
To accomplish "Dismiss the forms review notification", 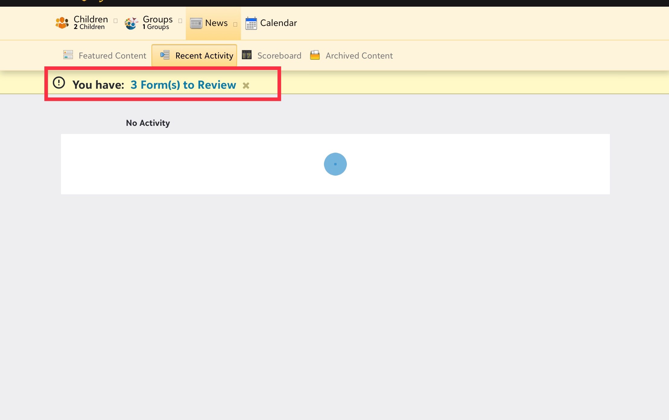I will click(x=246, y=86).
